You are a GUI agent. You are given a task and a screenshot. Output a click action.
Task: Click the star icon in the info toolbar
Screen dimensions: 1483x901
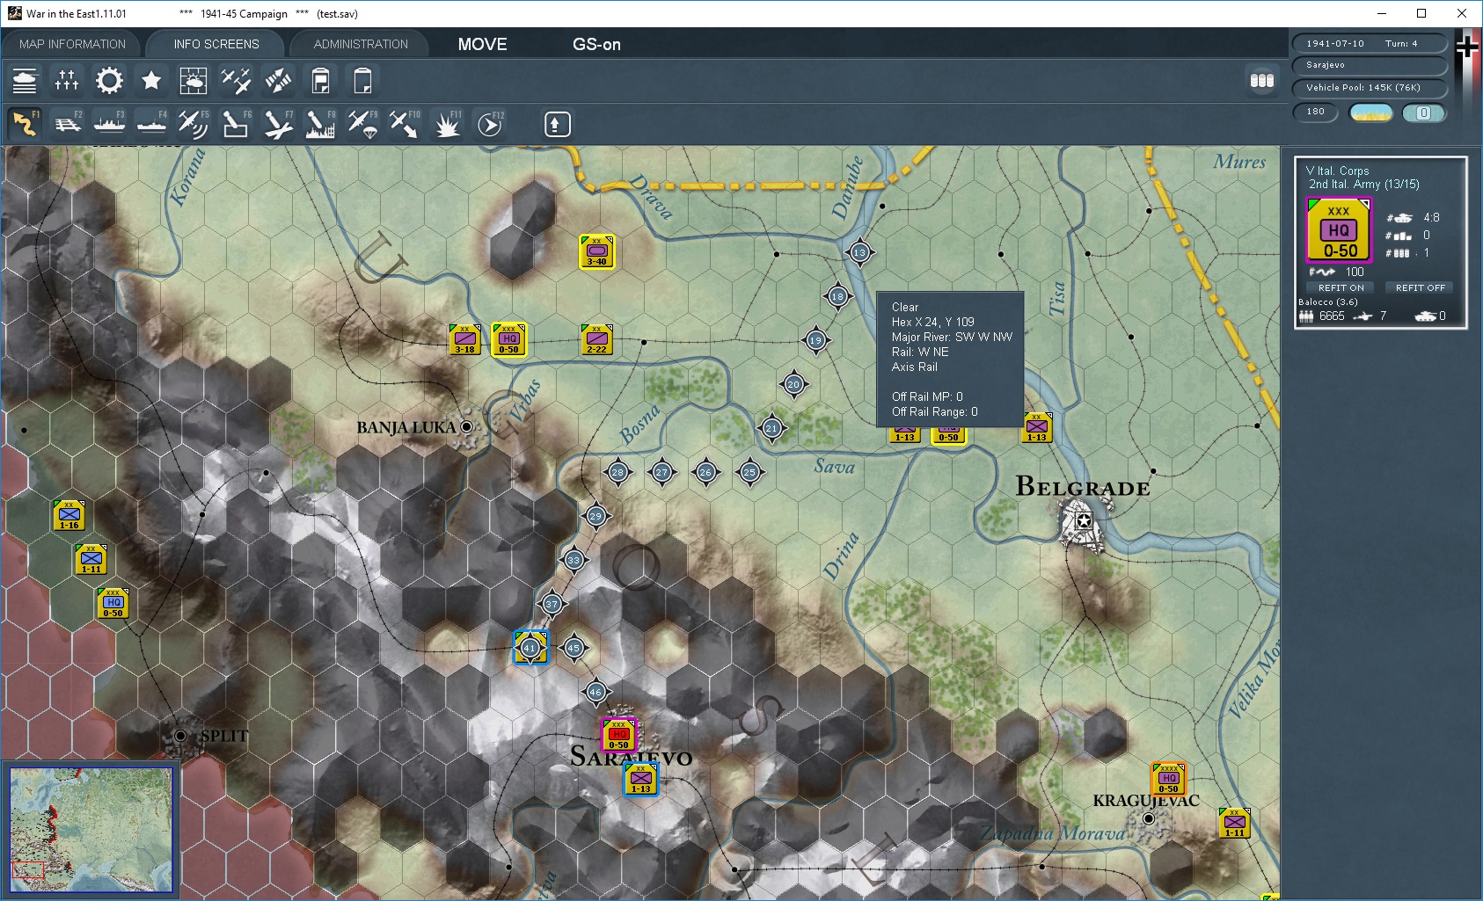pyautogui.click(x=151, y=81)
